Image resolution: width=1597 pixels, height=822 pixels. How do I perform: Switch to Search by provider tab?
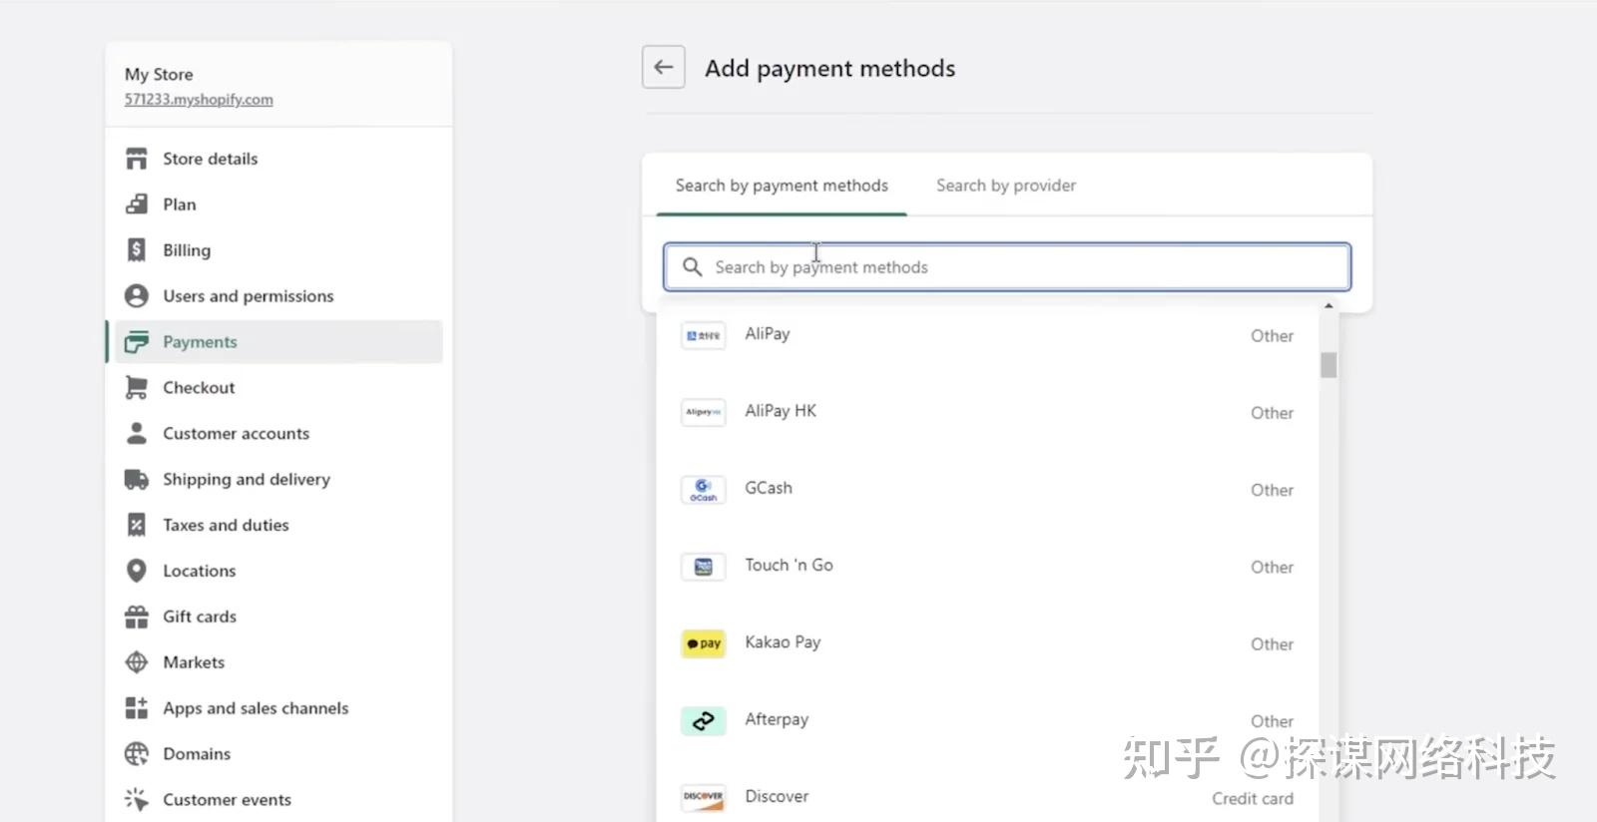click(x=1006, y=186)
